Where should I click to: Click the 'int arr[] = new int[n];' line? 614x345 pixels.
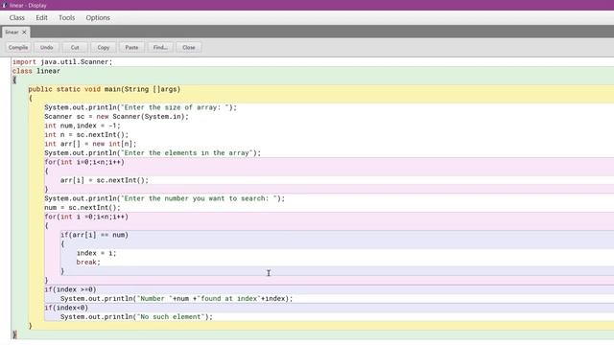(90, 144)
